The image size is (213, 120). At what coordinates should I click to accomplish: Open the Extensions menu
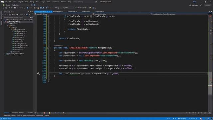56,2
